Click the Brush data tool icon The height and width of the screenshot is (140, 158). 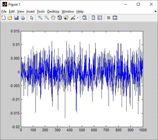click(x=73, y=18)
